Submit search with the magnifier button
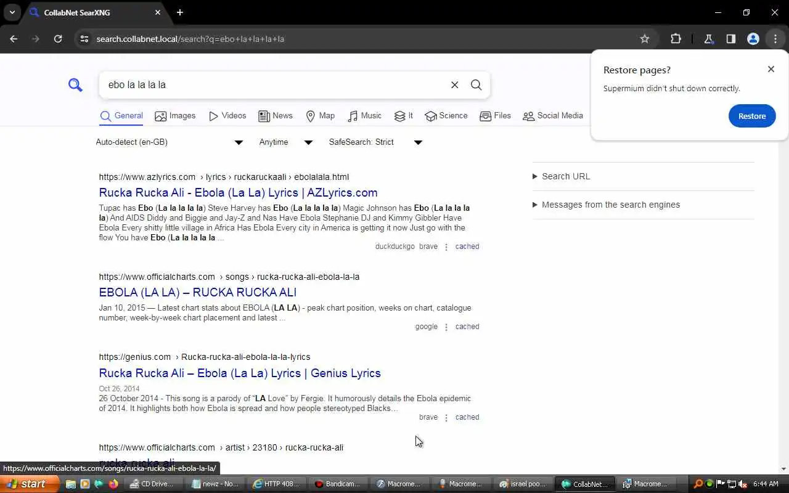 click(x=476, y=85)
